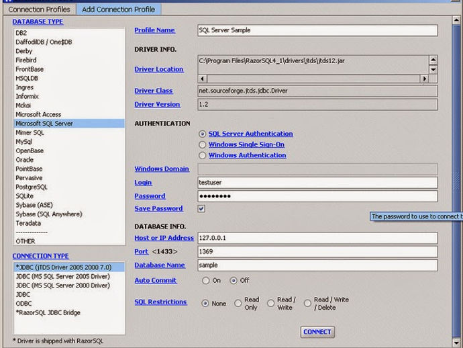Select Mckoi database type
The image size is (463, 348).
pos(69,105)
